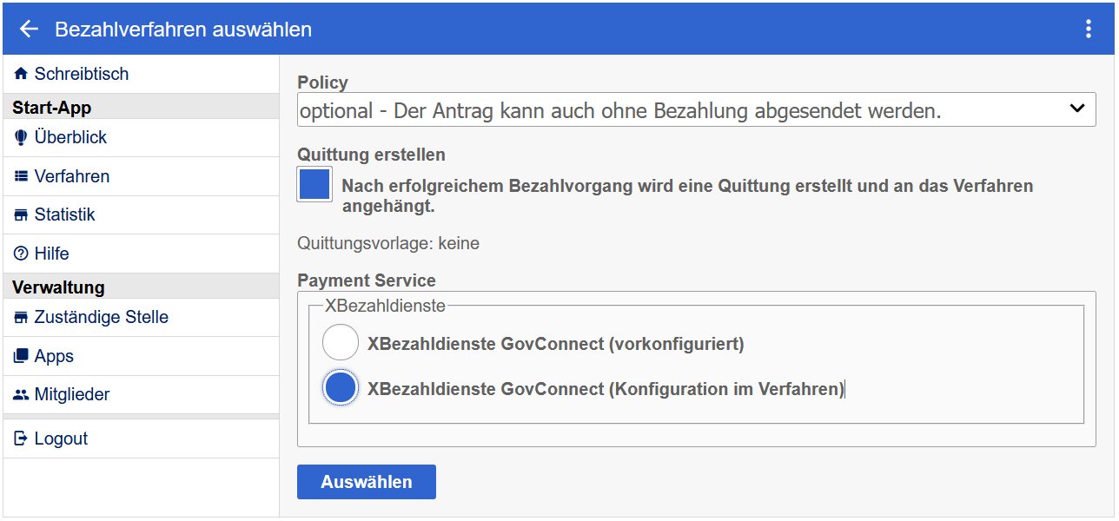The width and height of the screenshot is (1119, 521).
Task: Click the Policy dropdown chevron arrow
Action: pyautogui.click(x=1077, y=109)
